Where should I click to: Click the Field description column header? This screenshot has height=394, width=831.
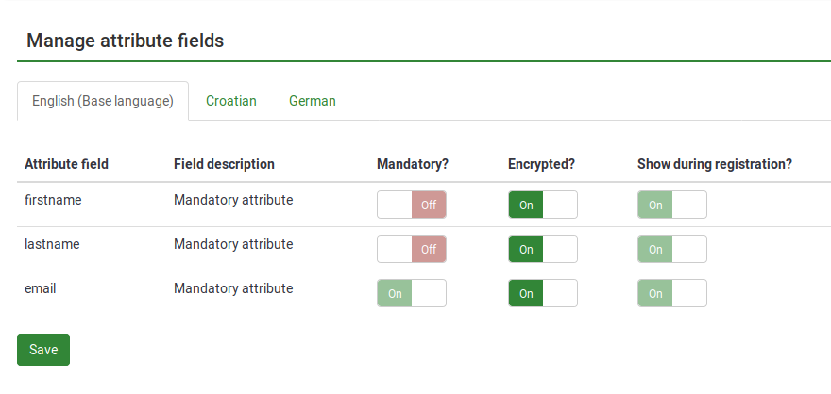pos(224,164)
